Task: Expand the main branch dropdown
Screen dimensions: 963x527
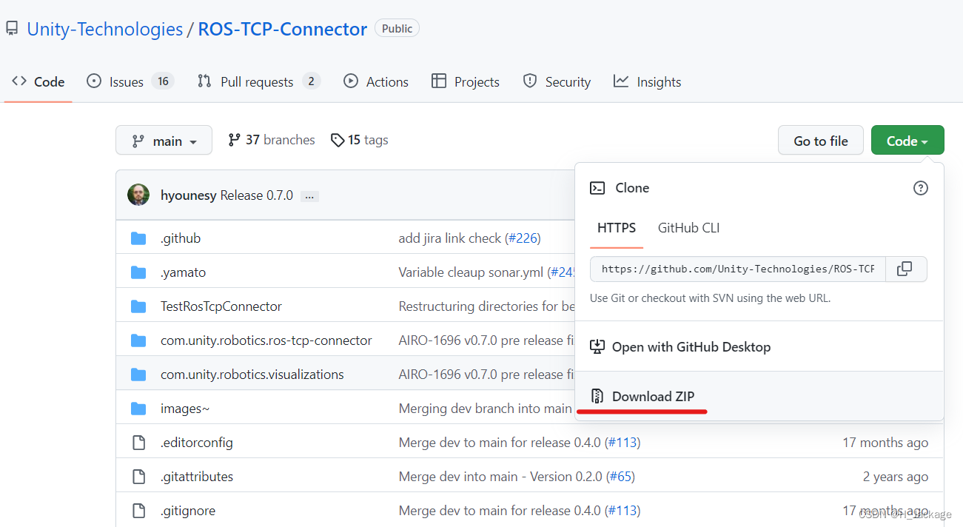Action: tap(164, 141)
